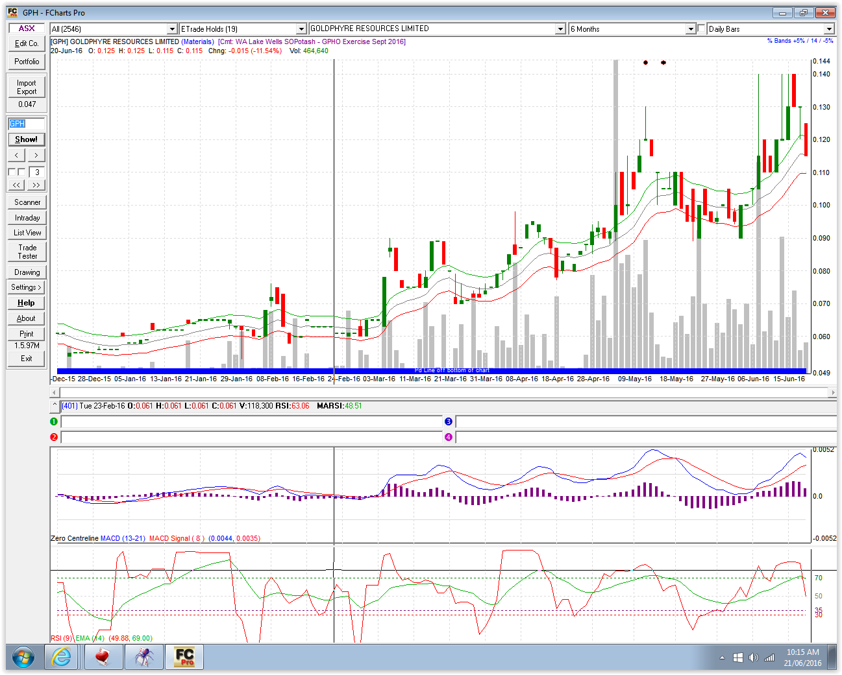The height and width of the screenshot is (675, 842).
Task: Open the Portfolio screen
Action: (27, 62)
